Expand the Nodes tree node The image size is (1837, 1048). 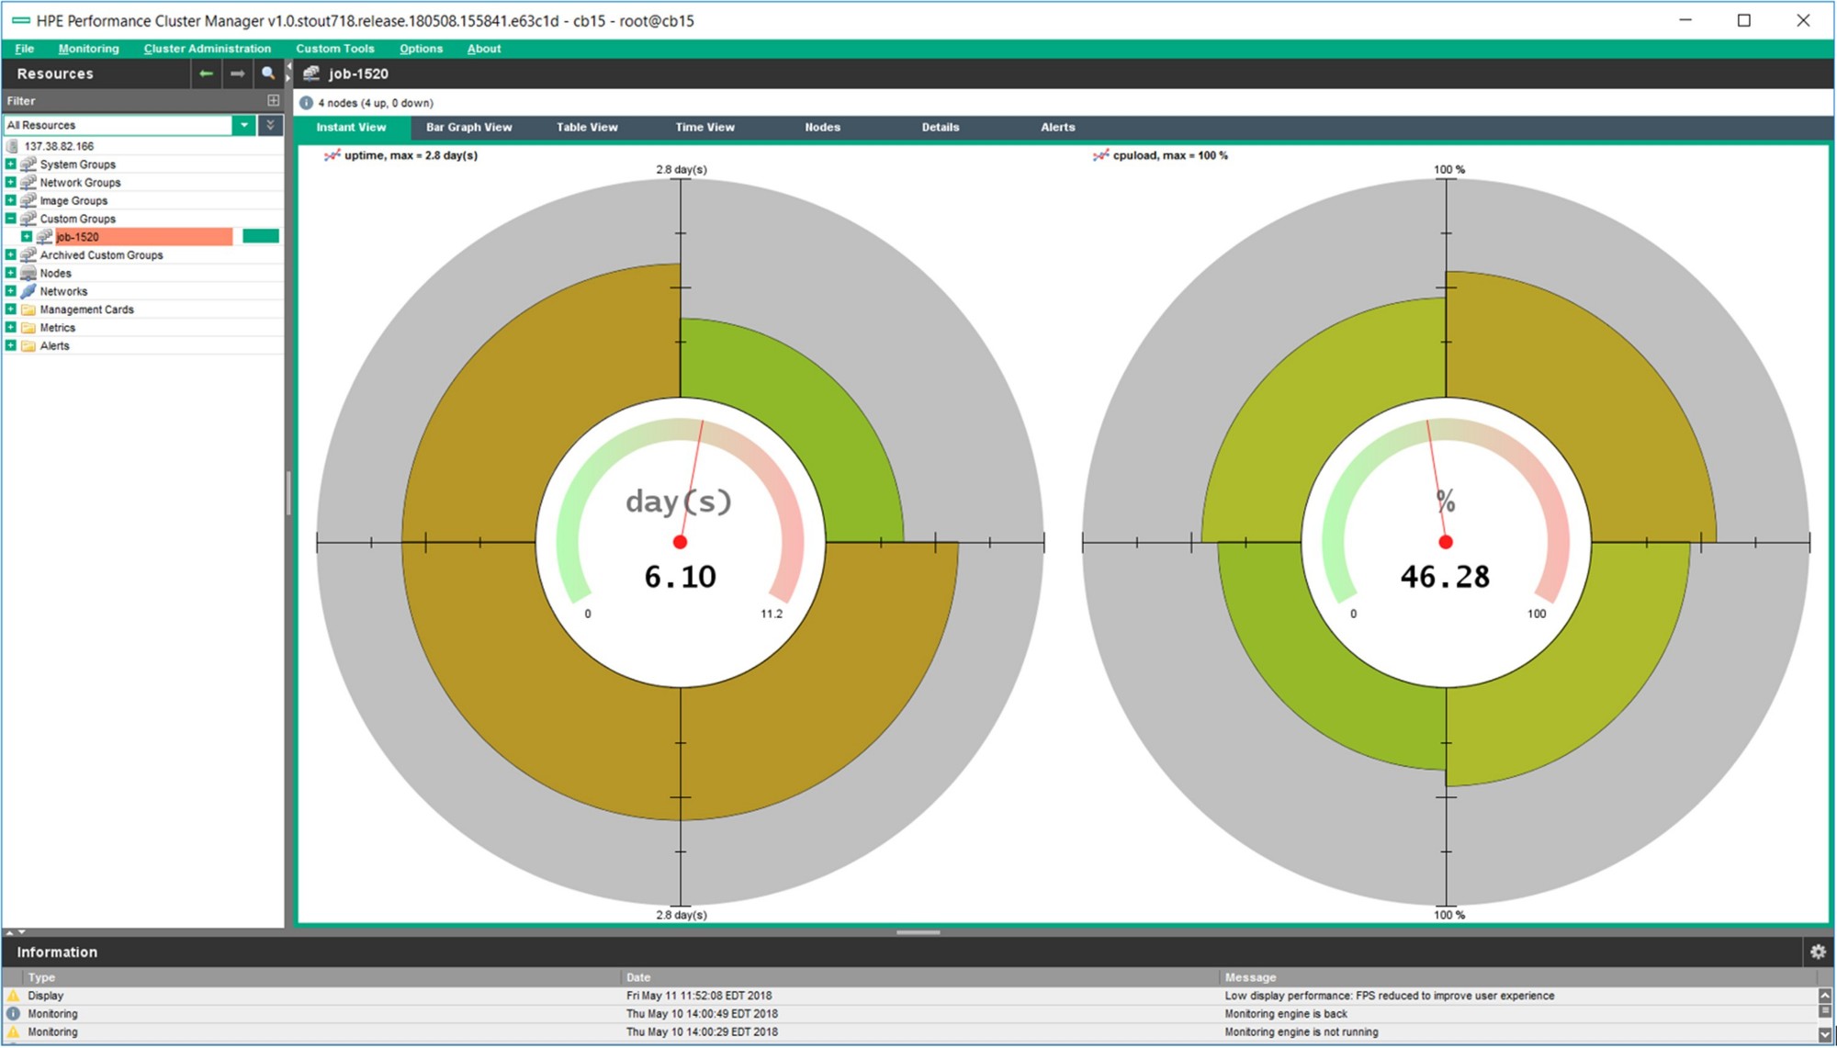[11, 273]
